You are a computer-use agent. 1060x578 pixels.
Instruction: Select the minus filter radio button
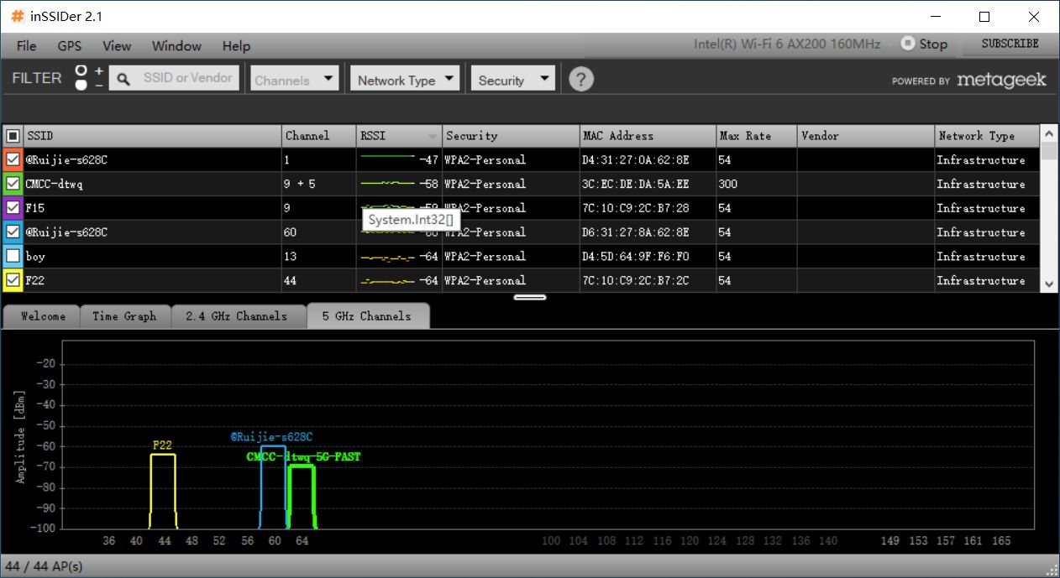click(x=81, y=85)
